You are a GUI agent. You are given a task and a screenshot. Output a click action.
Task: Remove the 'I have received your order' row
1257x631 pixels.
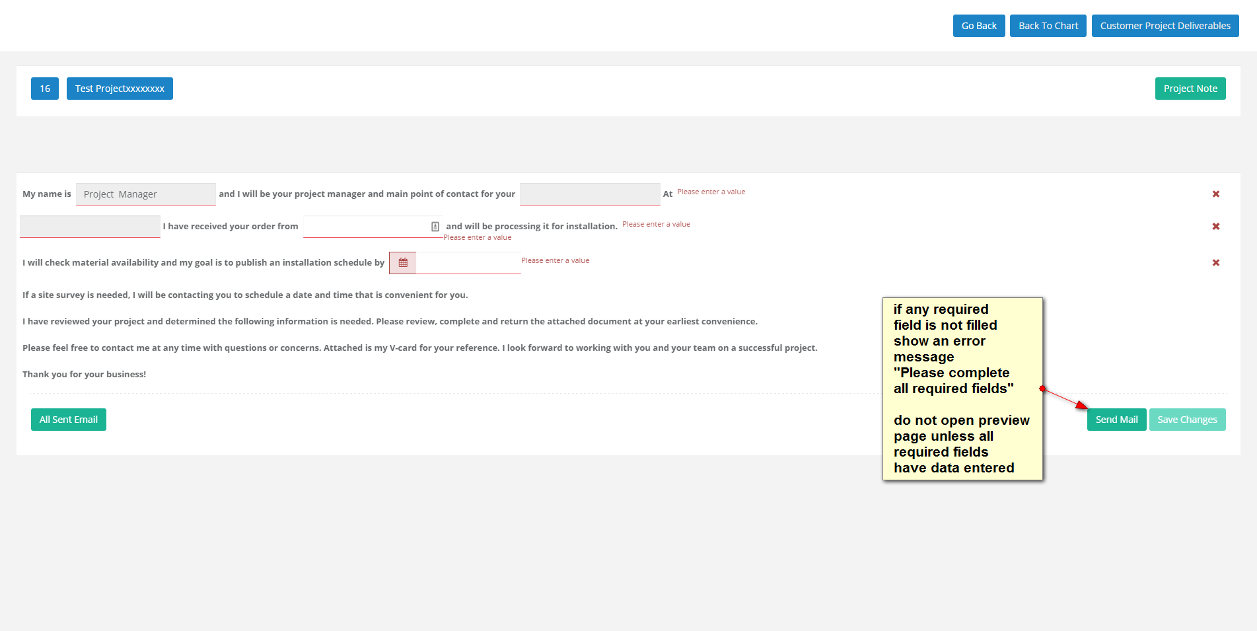[1216, 227]
